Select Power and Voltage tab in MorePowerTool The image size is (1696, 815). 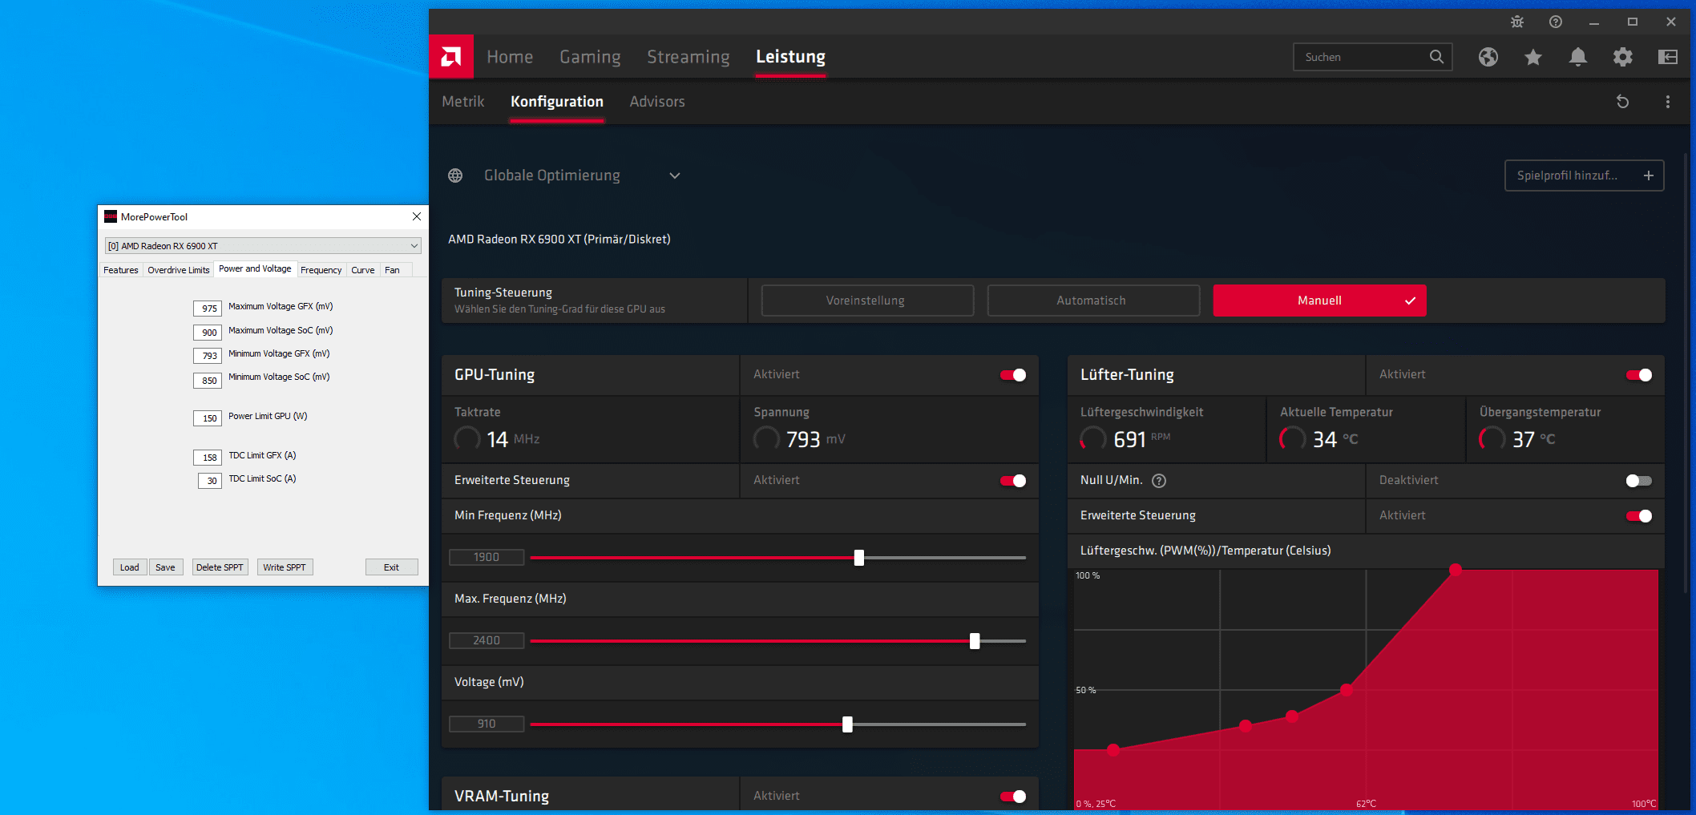point(255,268)
